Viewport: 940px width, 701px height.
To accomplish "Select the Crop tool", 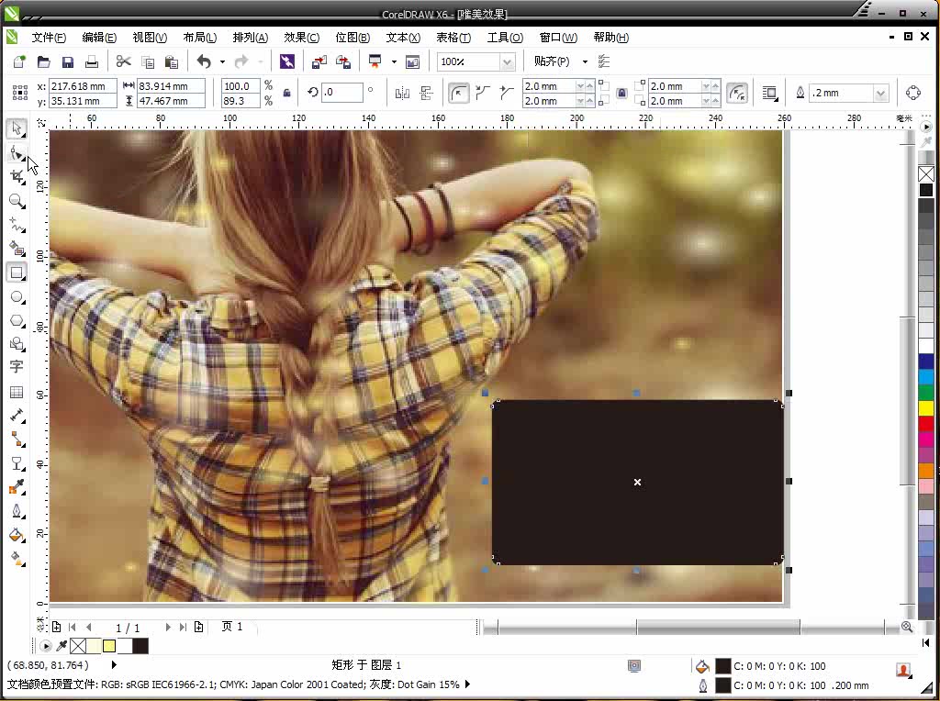I will pos(17,177).
